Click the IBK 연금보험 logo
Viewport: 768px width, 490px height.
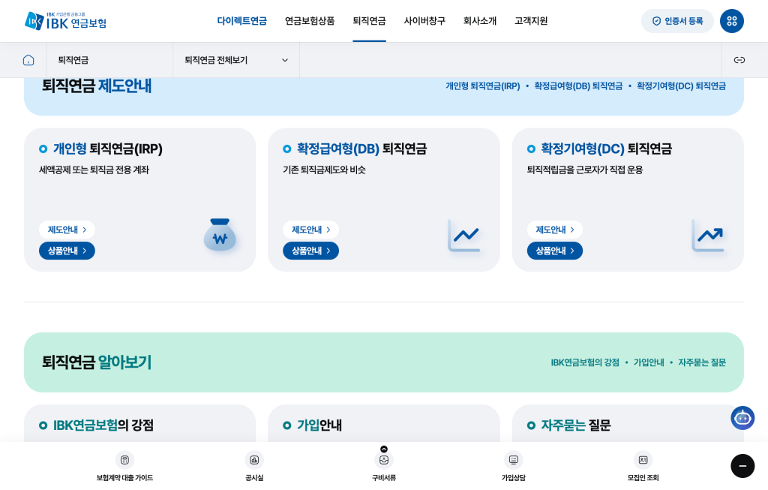66,21
